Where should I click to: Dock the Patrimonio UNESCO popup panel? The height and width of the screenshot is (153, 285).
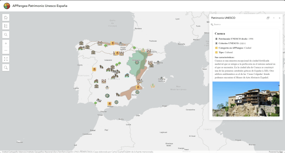[268, 18]
